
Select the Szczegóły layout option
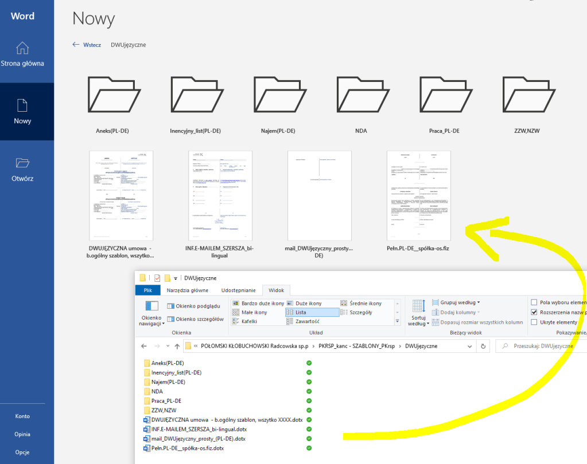(x=360, y=312)
